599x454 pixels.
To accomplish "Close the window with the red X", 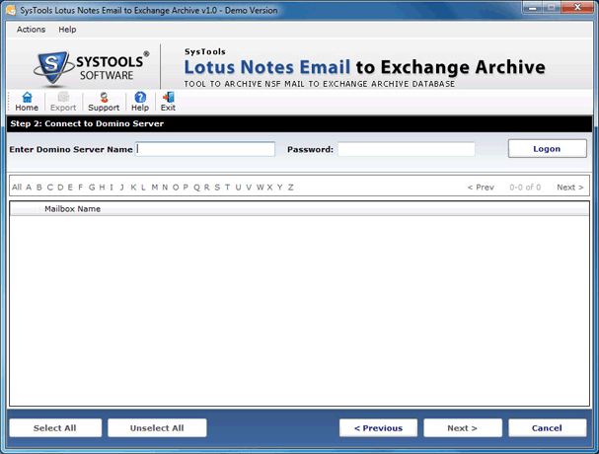I will click(577, 7).
